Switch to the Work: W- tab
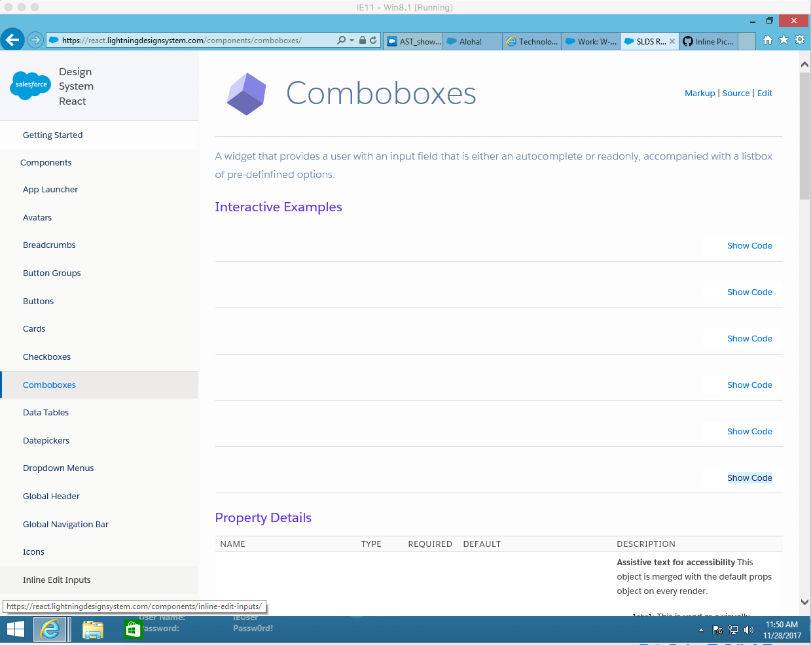The image size is (811, 645). (590, 41)
